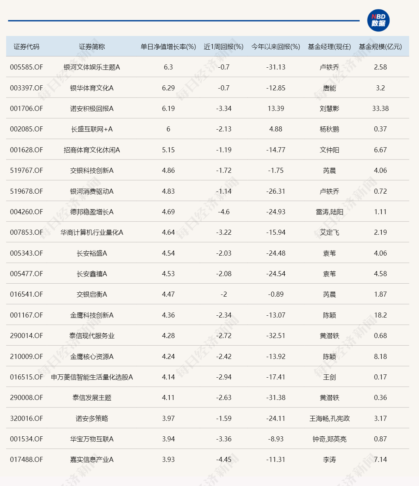Click code 519678.OF
Screen dimensions: 419x486
27,191
